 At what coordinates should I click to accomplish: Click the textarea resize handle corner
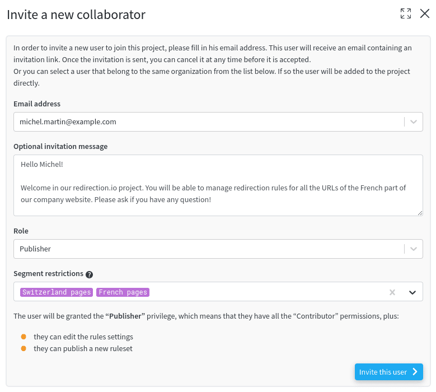[x=420, y=213]
